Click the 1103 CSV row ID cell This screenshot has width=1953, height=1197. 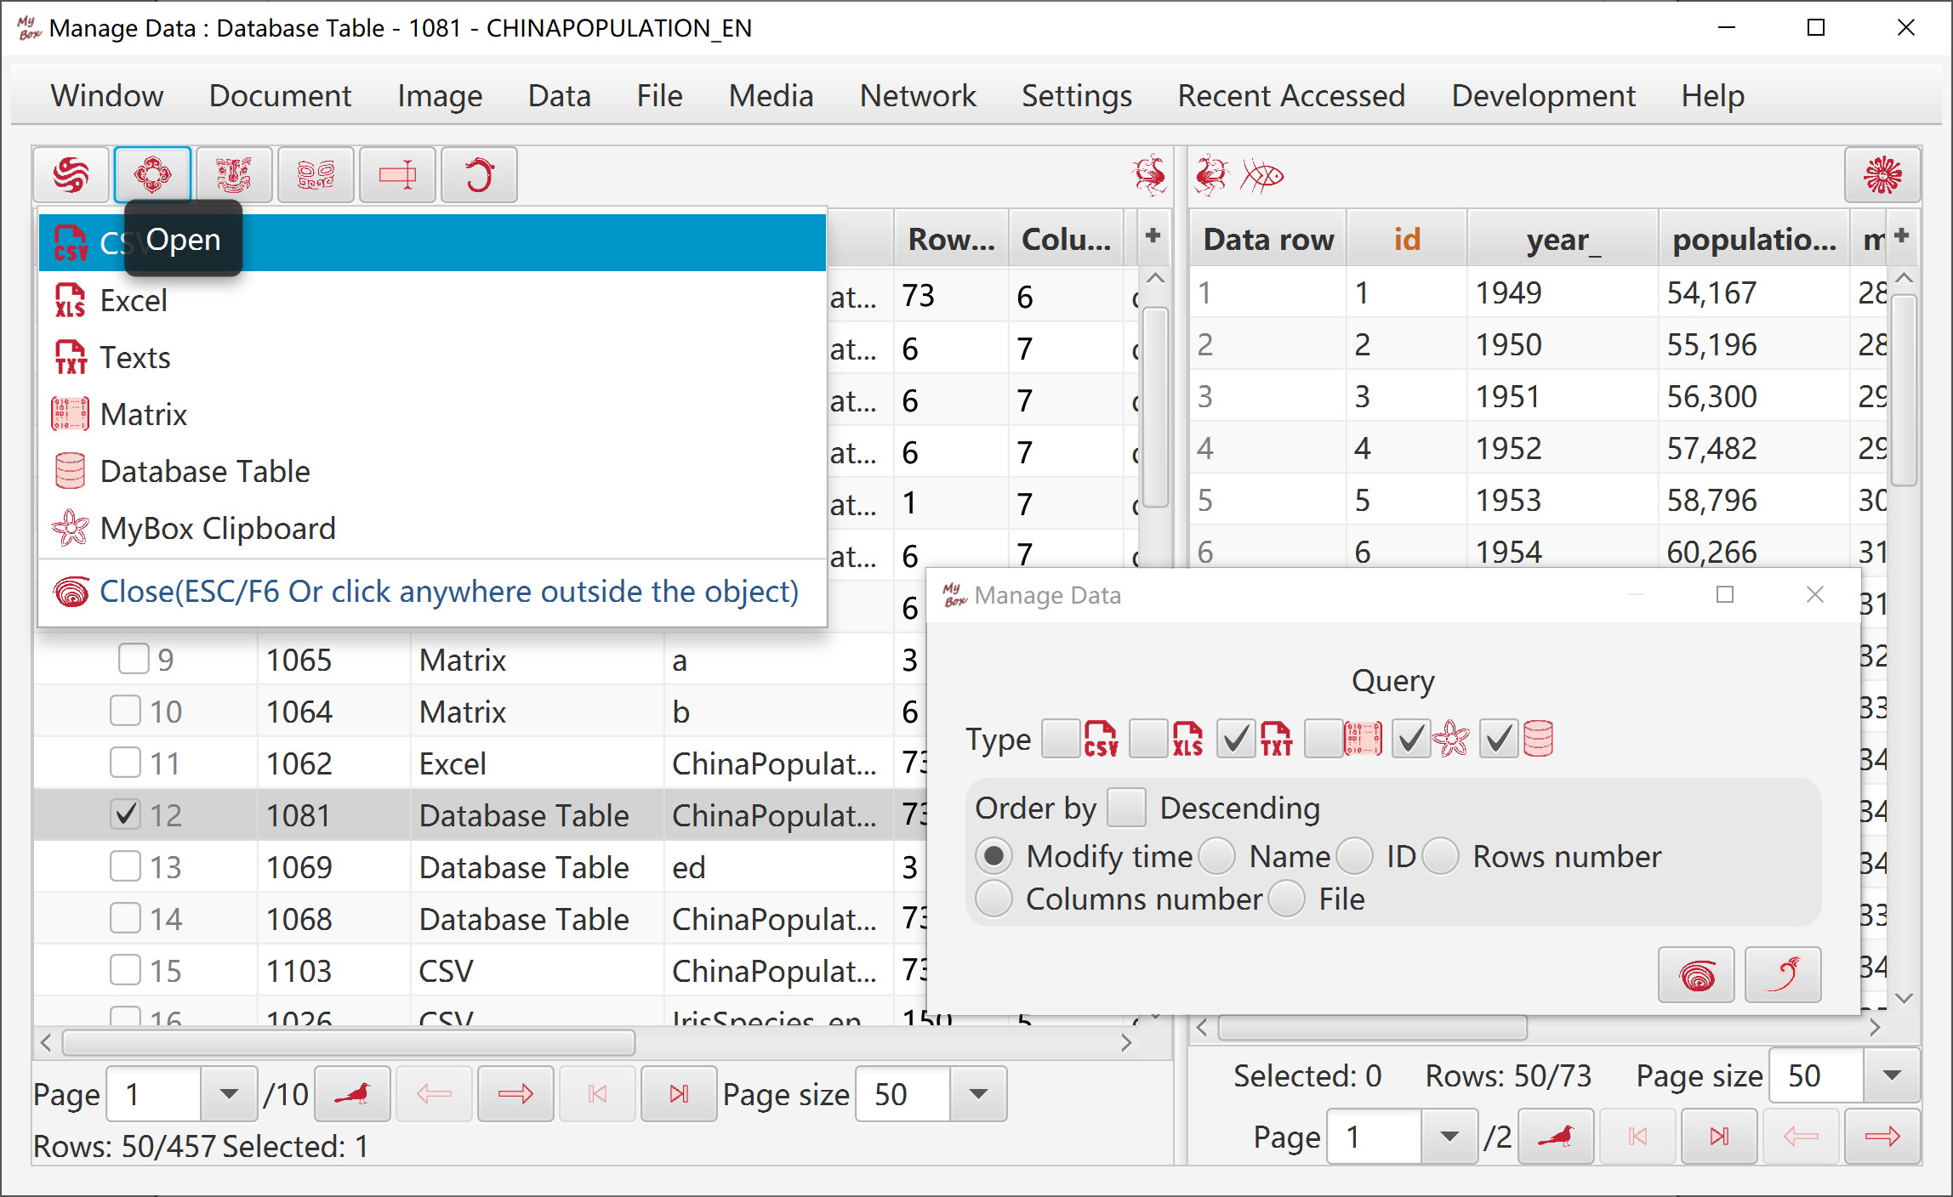click(333, 970)
